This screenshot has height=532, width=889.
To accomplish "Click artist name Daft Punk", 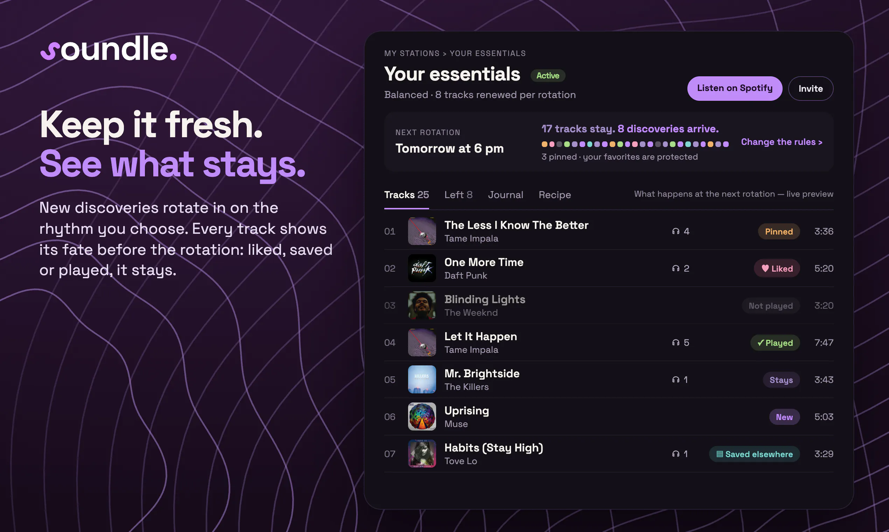I will (x=465, y=276).
